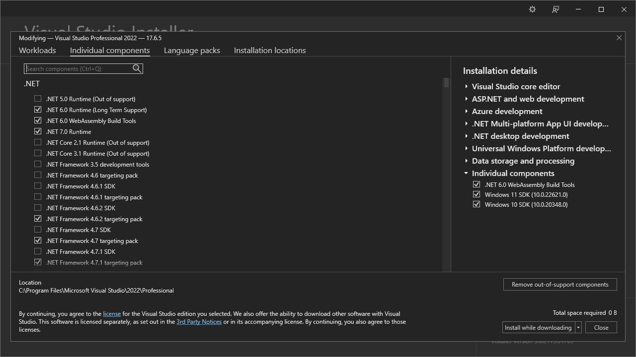Screen dimensions: 636x357
Task: Uncheck .NET 6.0 WebAssembly Build Tools in list
Action: pyautogui.click(x=38, y=120)
